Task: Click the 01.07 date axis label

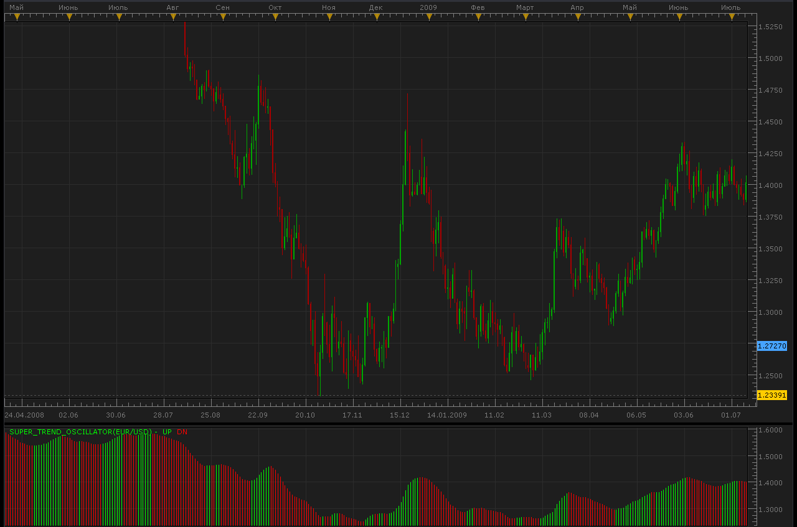Action: tap(731, 415)
